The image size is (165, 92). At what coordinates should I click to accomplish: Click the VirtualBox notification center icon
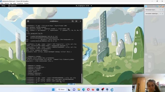click(146, 6)
